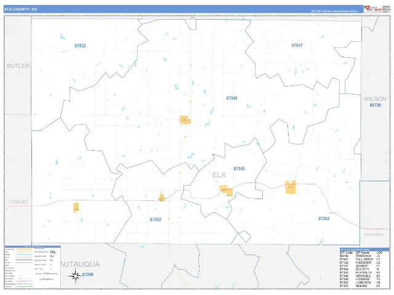Screen dimensions: 394x295
Task: Click the MONTGOMERY county label
Action: pyautogui.click(x=374, y=235)
